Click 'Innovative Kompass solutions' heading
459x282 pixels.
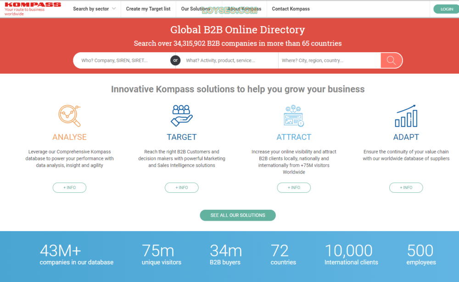point(238,89)
